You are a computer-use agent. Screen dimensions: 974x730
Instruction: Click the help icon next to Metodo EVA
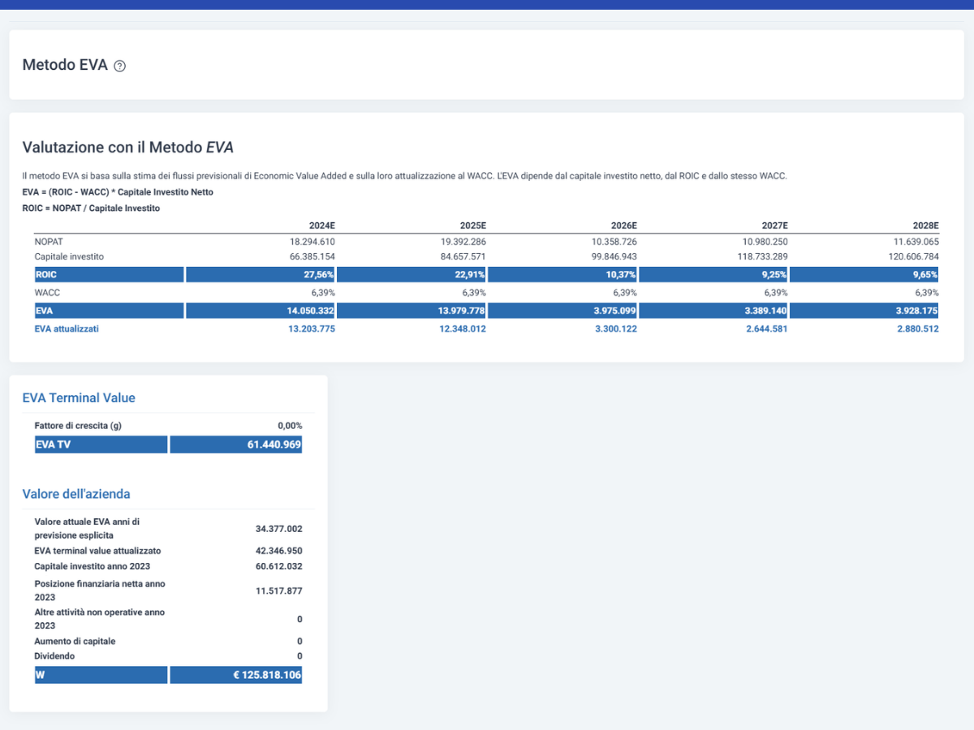(x=120, y=67)
